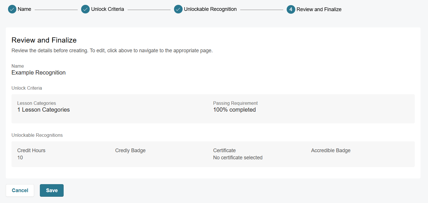Select the Review and Finalize step label

[x=319, y=9]
